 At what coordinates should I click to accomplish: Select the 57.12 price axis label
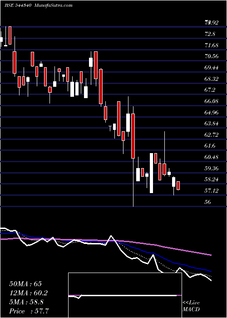pos(212,190)
